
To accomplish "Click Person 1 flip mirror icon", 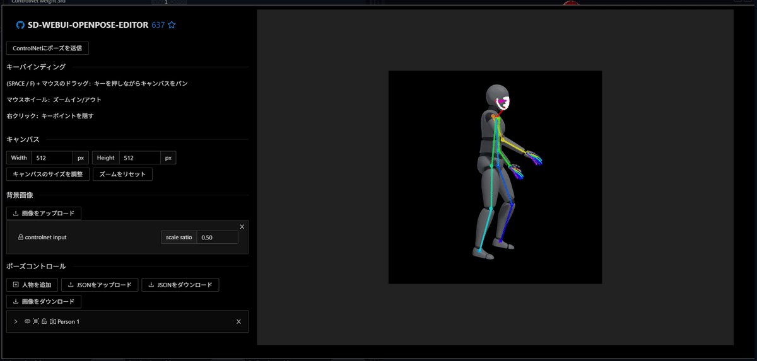I will pos(52,321).
